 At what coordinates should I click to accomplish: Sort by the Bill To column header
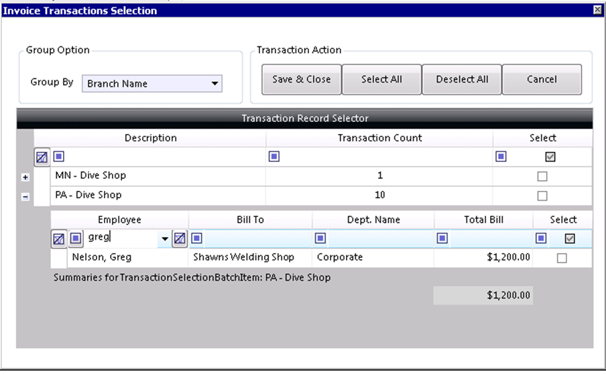250,220
